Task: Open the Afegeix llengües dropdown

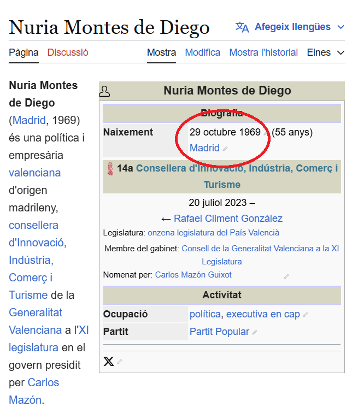Action: tap(290, 27)
